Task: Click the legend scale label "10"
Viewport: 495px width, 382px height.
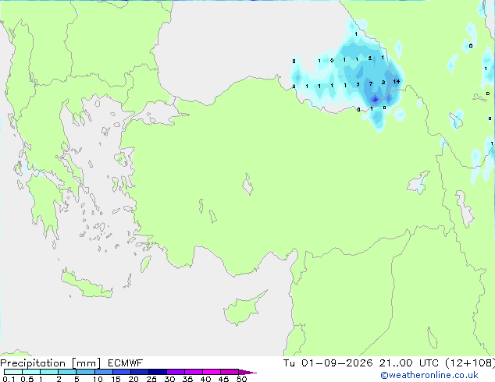Action: 98,379
